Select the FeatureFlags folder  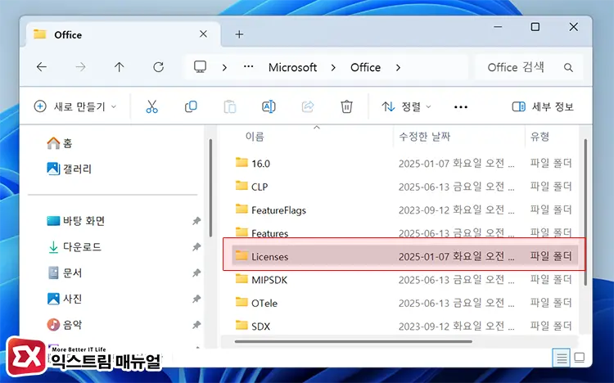tap(404, 210)
